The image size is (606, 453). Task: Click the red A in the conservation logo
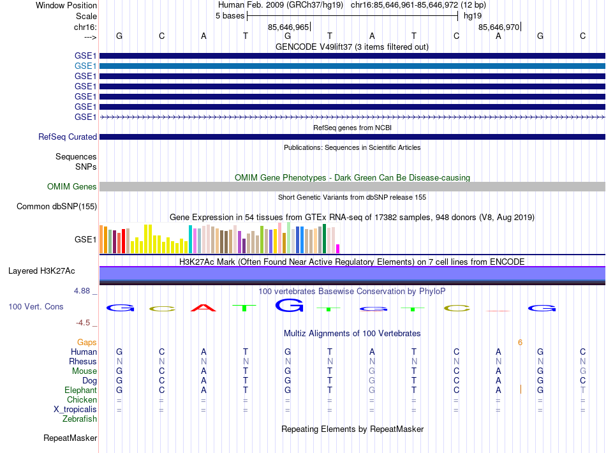[x=203, y=308]
